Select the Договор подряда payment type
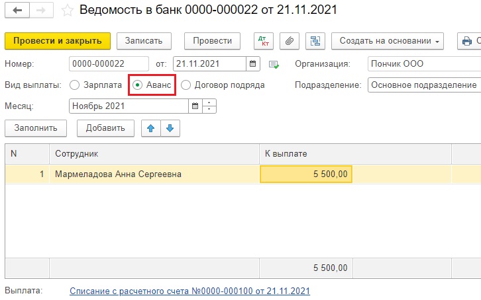The image size is (481, 300). [x=223, y=85]
